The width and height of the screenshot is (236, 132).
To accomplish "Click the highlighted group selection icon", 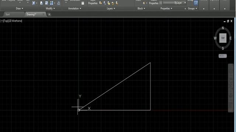I will [x=196, y=3].
